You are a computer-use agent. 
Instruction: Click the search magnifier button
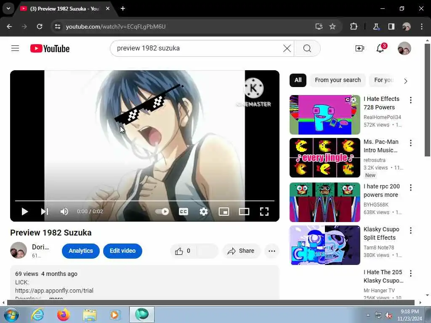(x=307, y=48)
